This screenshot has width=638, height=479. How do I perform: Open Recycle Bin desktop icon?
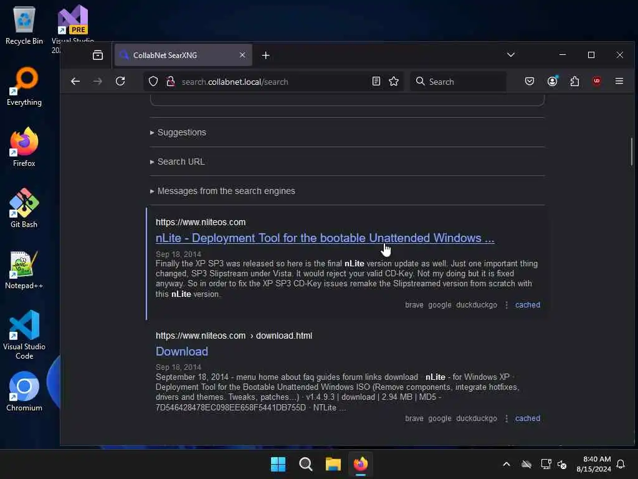point(24,25)
